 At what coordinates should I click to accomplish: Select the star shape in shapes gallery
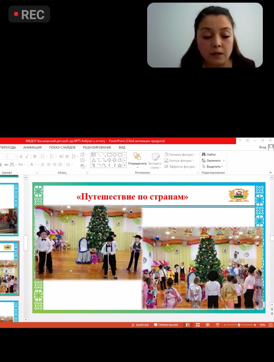(x=119, y=165)
